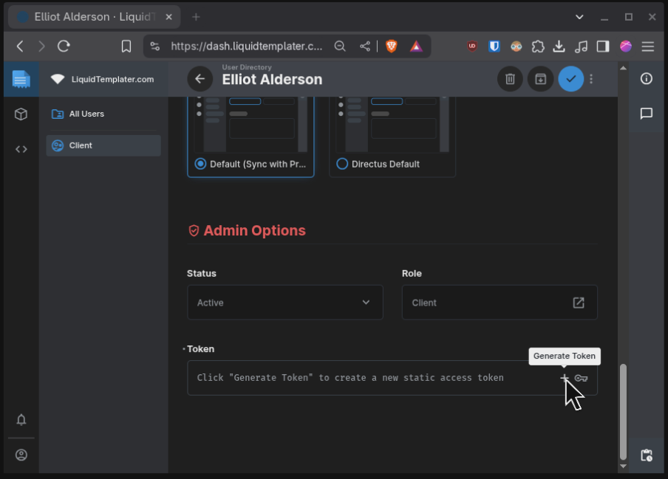668x479 pixels.
Task: Open uBlock Origin extension icon
Action: coord(472,46)
